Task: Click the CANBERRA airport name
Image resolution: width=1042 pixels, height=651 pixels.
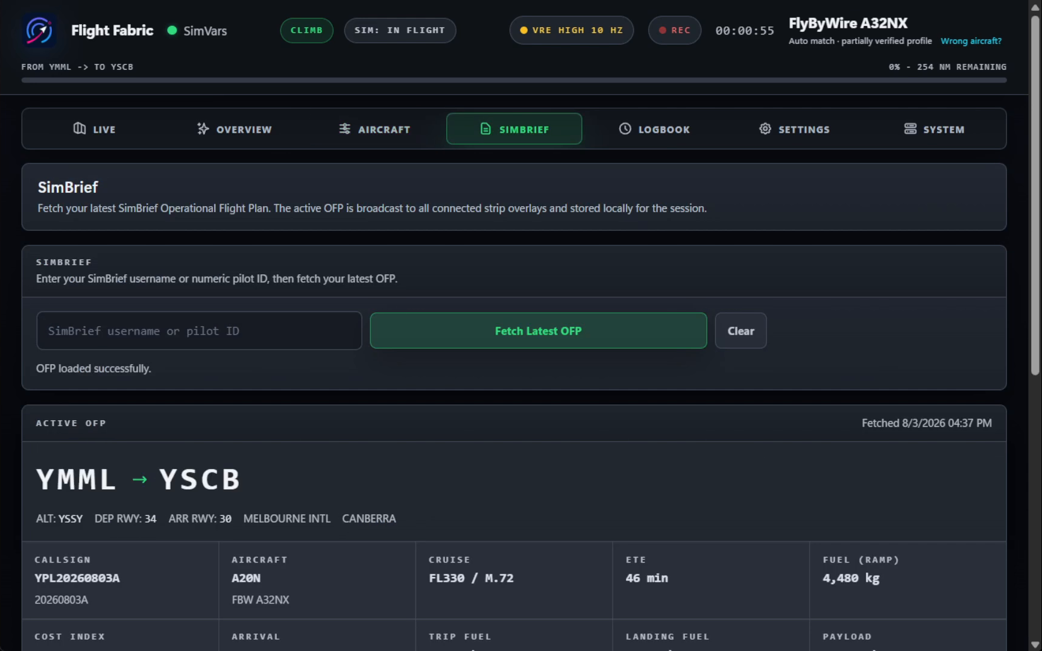Action: 369,519
